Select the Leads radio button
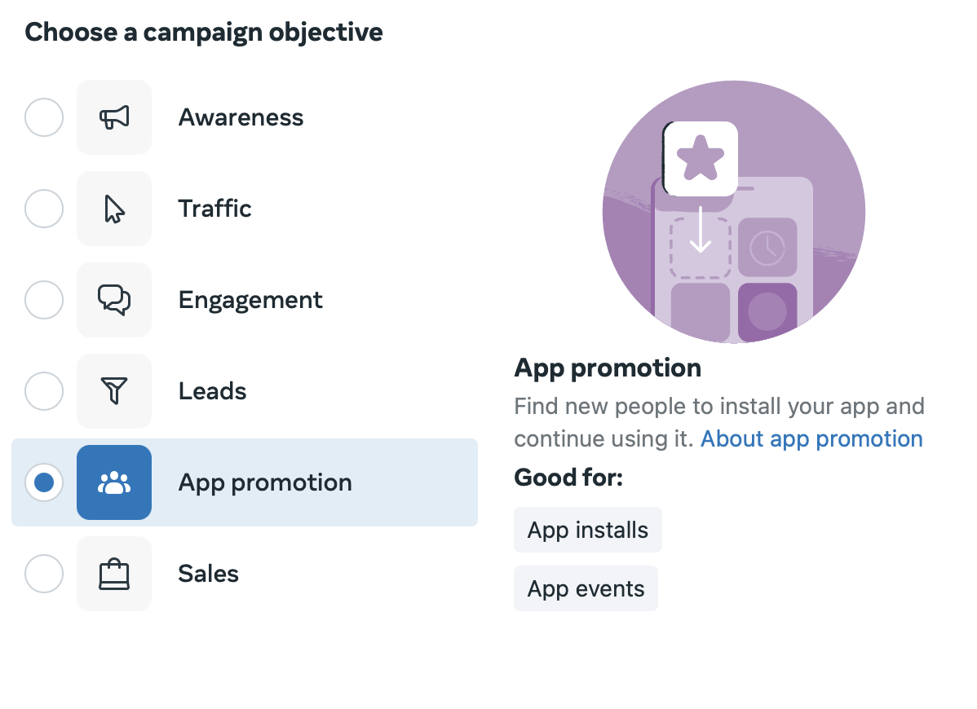The width and height of the screenshot is (977, 709). click(x=44, y=391)
